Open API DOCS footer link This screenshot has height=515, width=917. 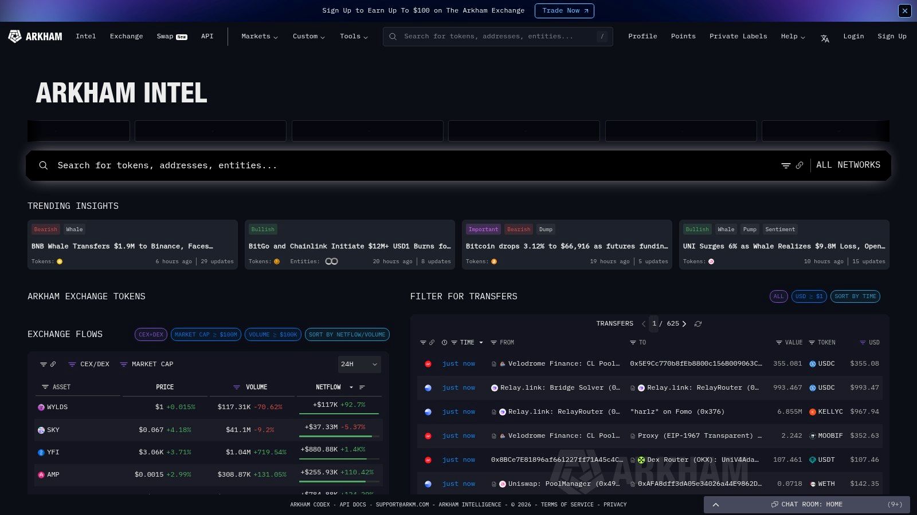pos(352,505)
